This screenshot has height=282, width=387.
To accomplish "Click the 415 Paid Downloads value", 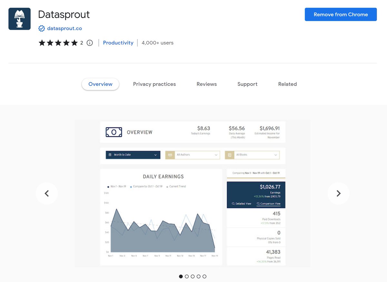I will coord(276,214).
